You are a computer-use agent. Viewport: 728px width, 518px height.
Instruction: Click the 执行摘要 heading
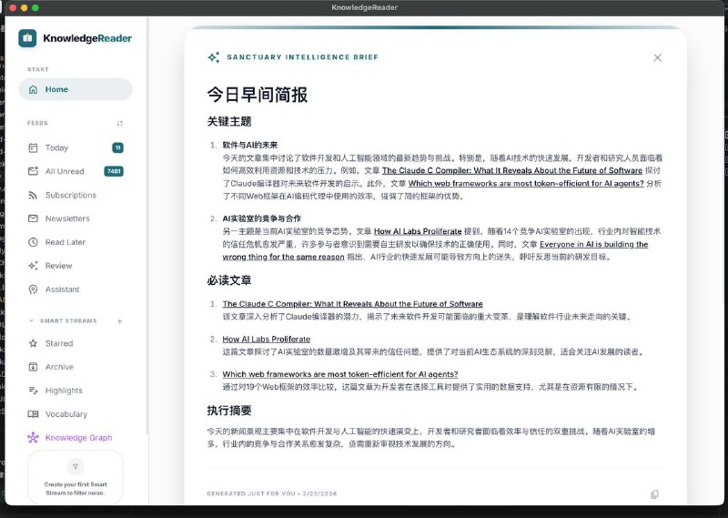(x=229, y=411)
